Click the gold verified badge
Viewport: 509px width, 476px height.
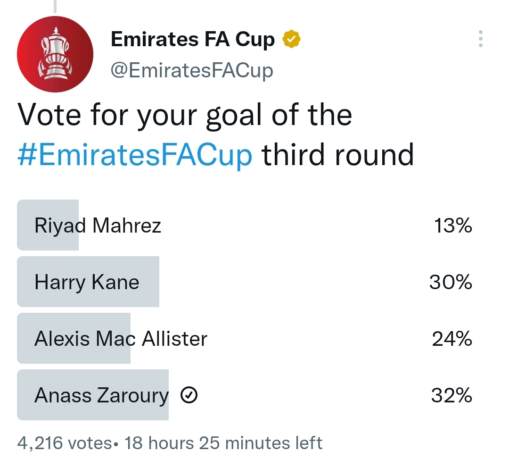coord(291,40)
